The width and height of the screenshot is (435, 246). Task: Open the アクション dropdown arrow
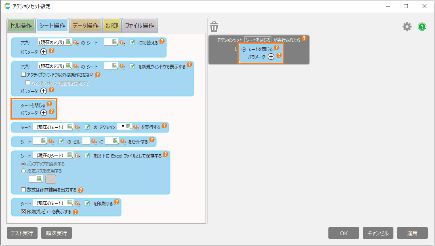[123, 126]
